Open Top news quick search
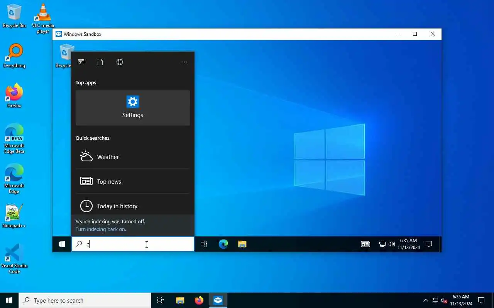494x308 pixels. pos(133,181)
